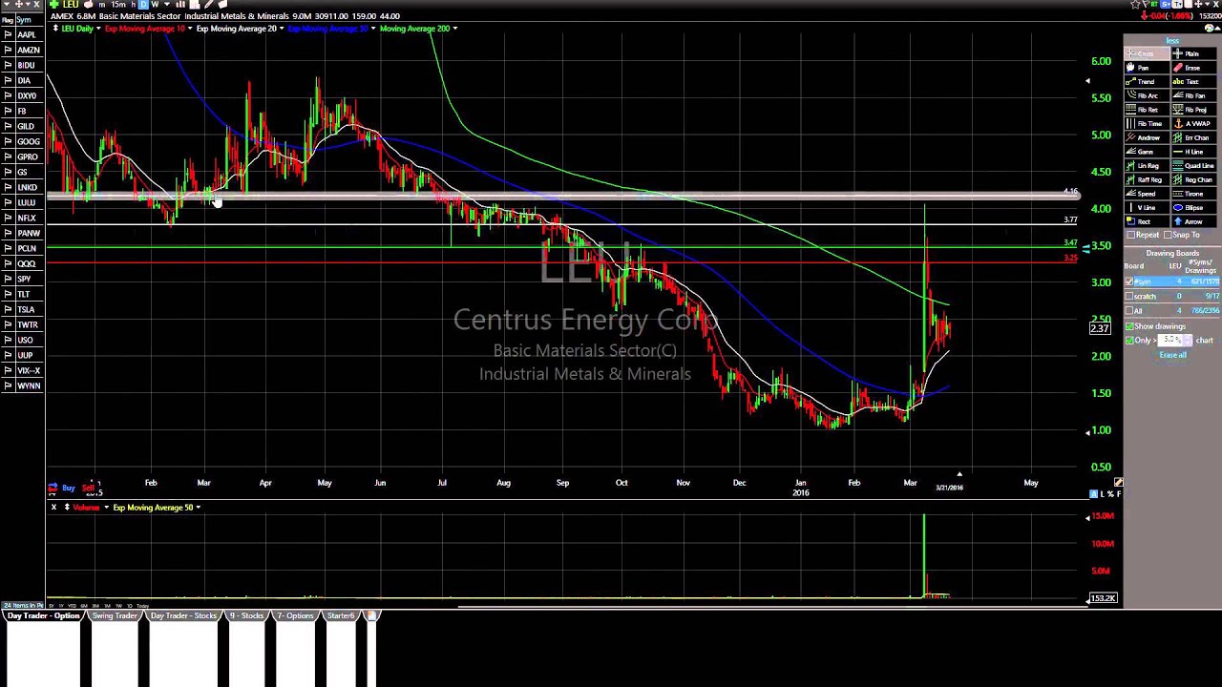Screen dimensions: 1222x687
Task: Select the Fib Time tool
Action: pos(1148,124)
